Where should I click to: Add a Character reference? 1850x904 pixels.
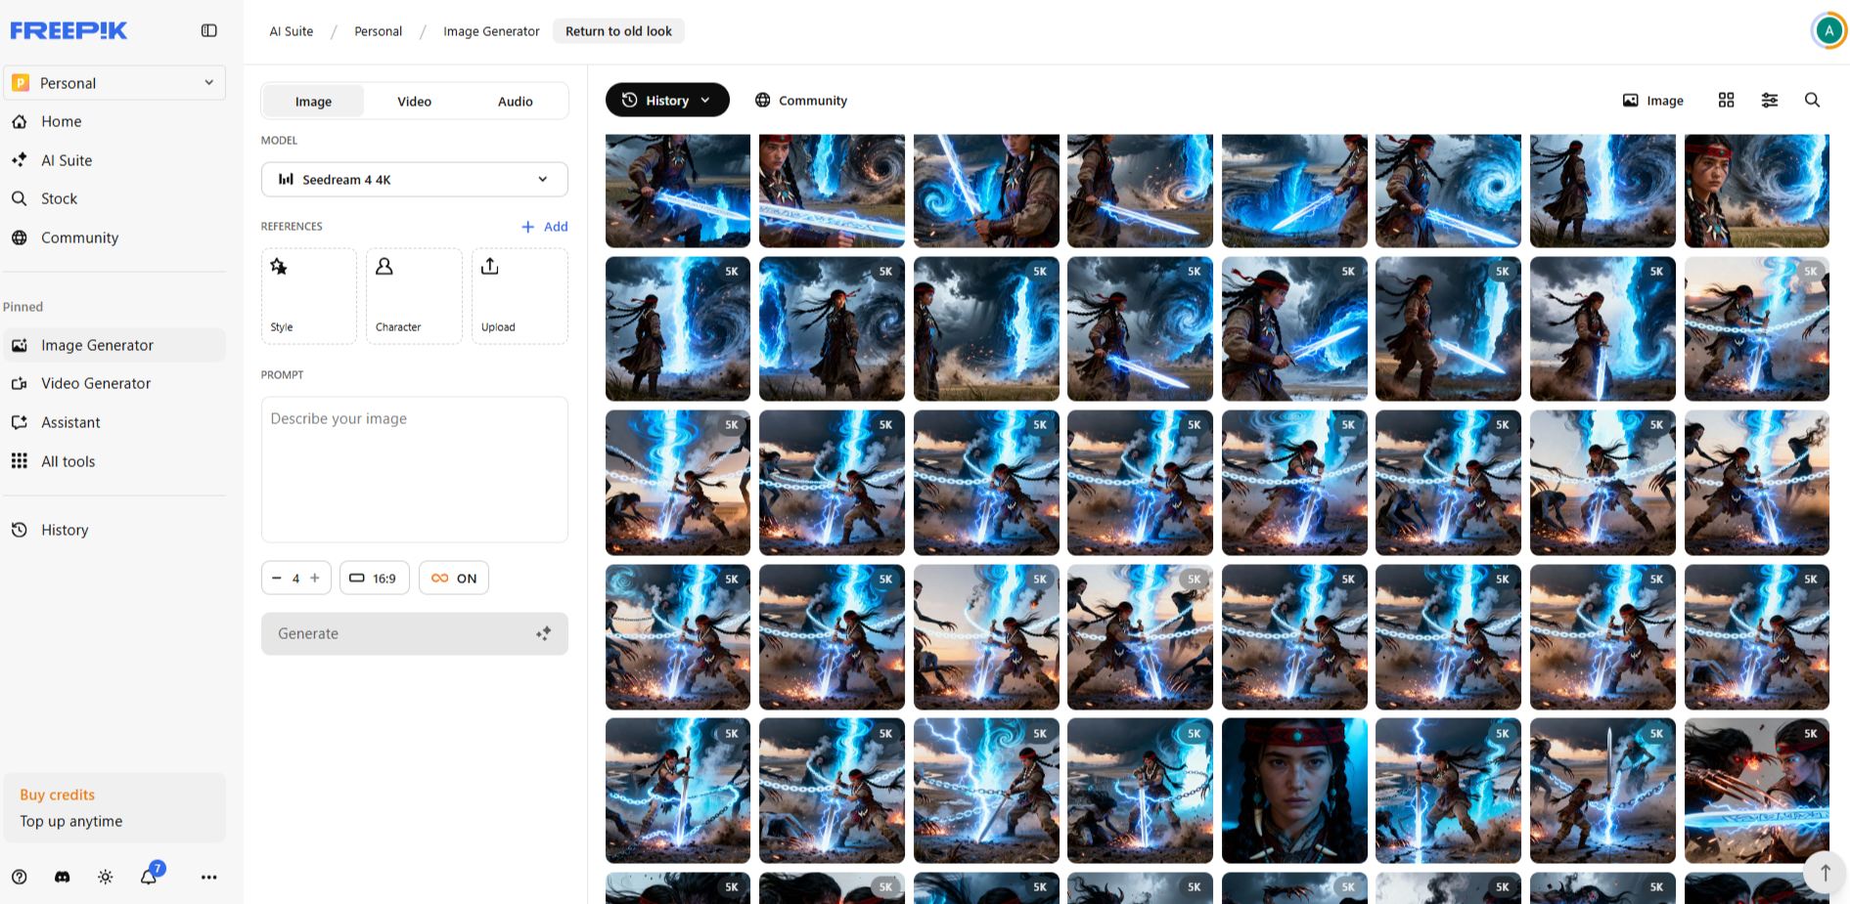[414, 296]
